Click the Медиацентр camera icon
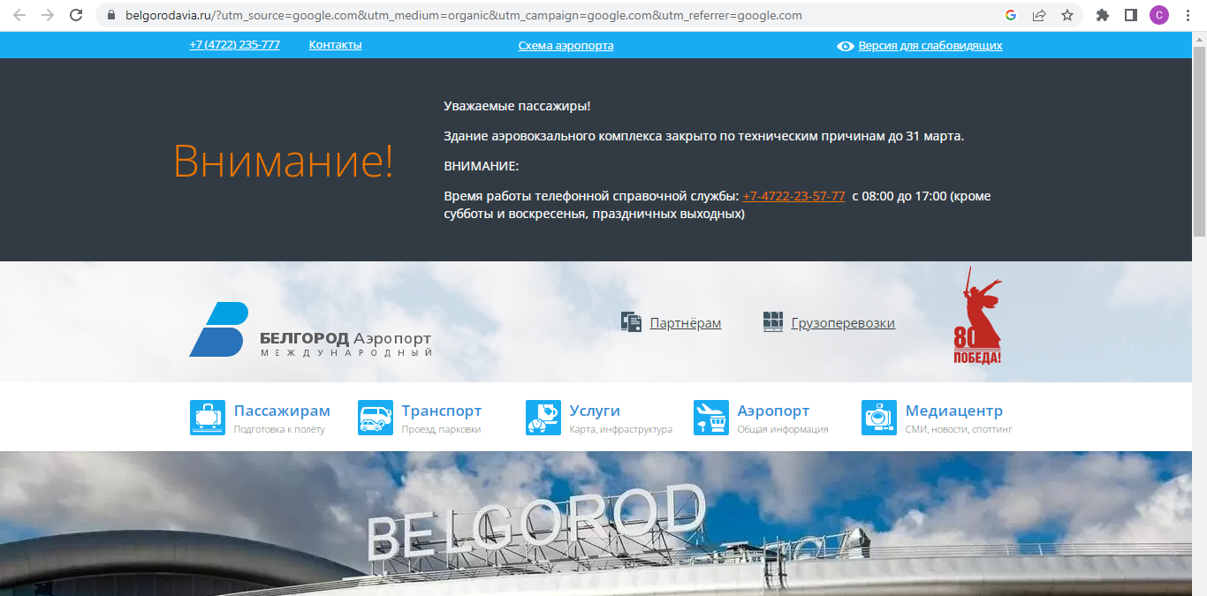Viewport: 1207px width, 596px height. click(x=879, y=418)
